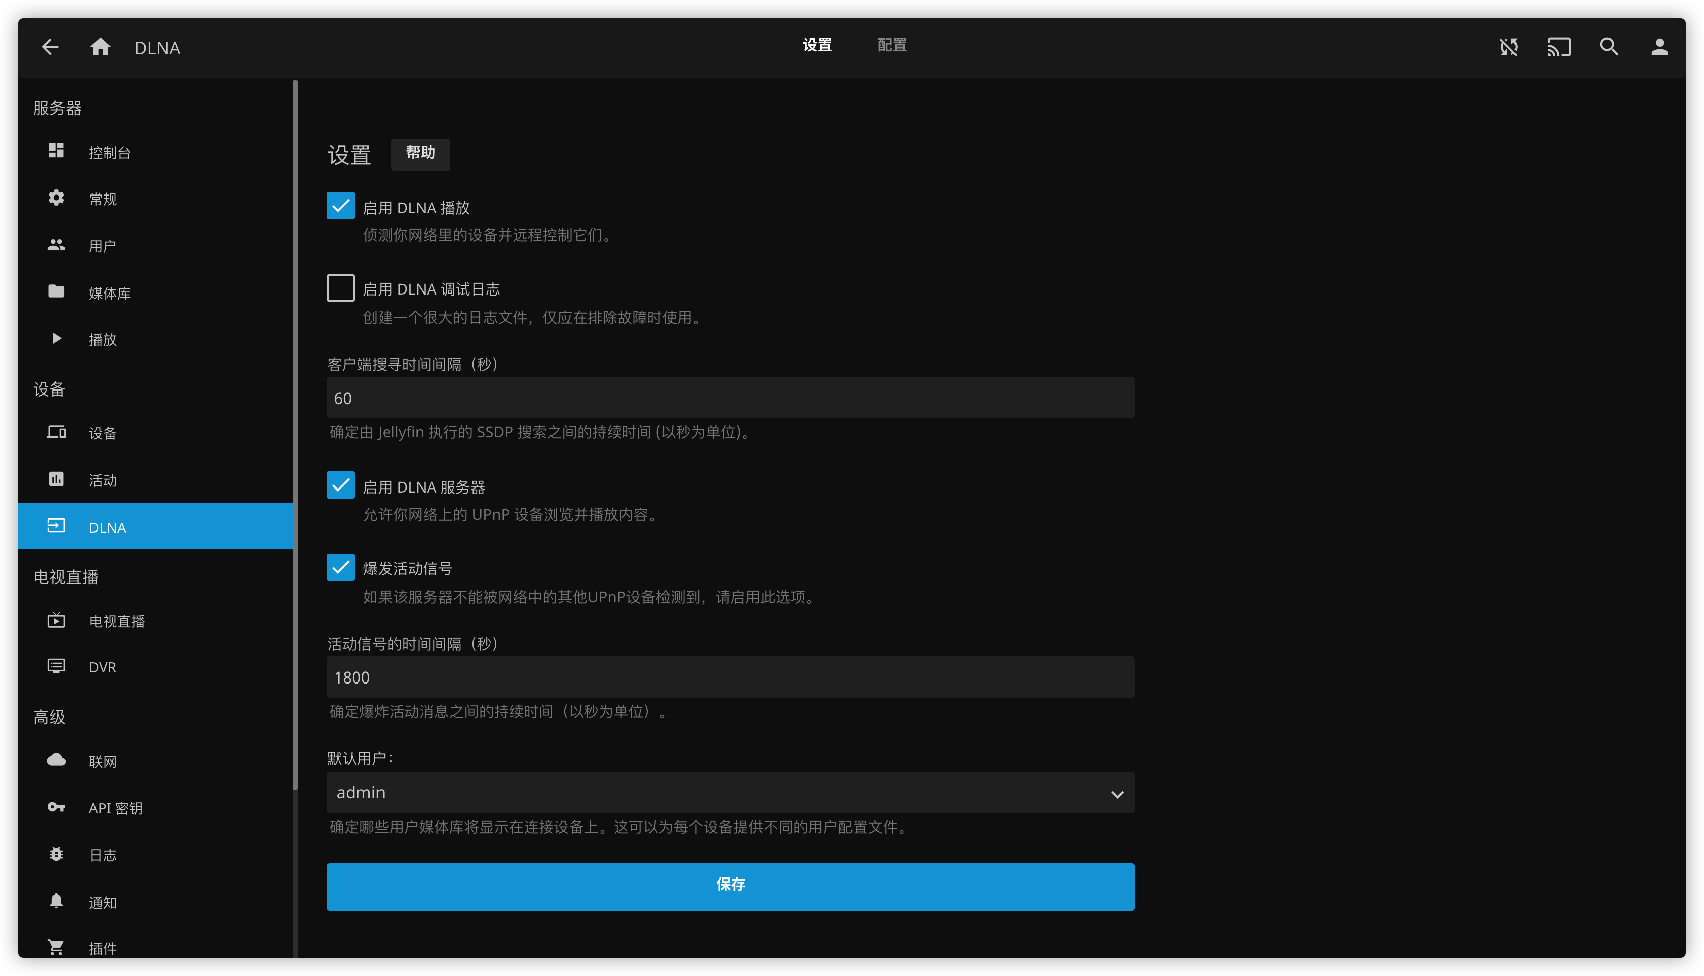Open the 帮助 help button
Viewport: 1704px width, 976px height.
tap(420, 153)
